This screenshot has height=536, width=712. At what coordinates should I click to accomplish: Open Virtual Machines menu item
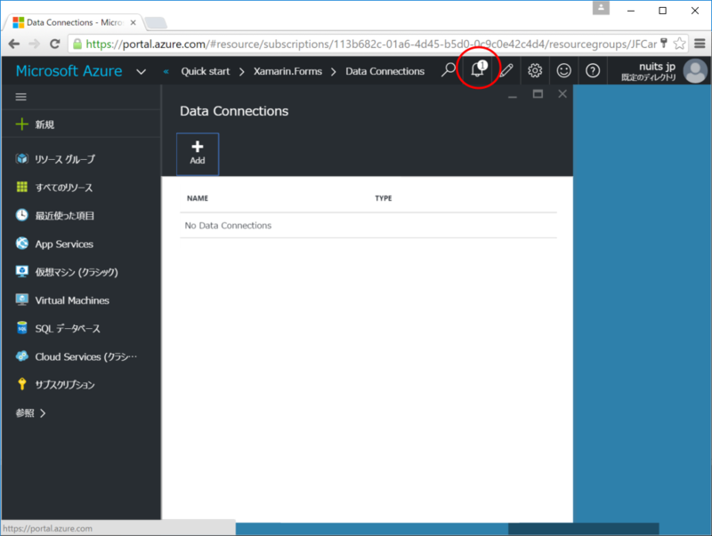point(81,300)
